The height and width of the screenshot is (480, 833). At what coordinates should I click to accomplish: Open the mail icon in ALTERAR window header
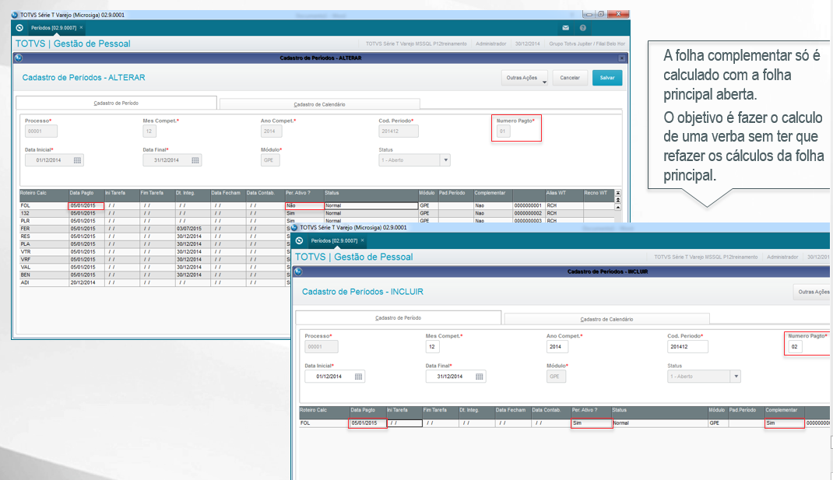[x=565, y=27]
